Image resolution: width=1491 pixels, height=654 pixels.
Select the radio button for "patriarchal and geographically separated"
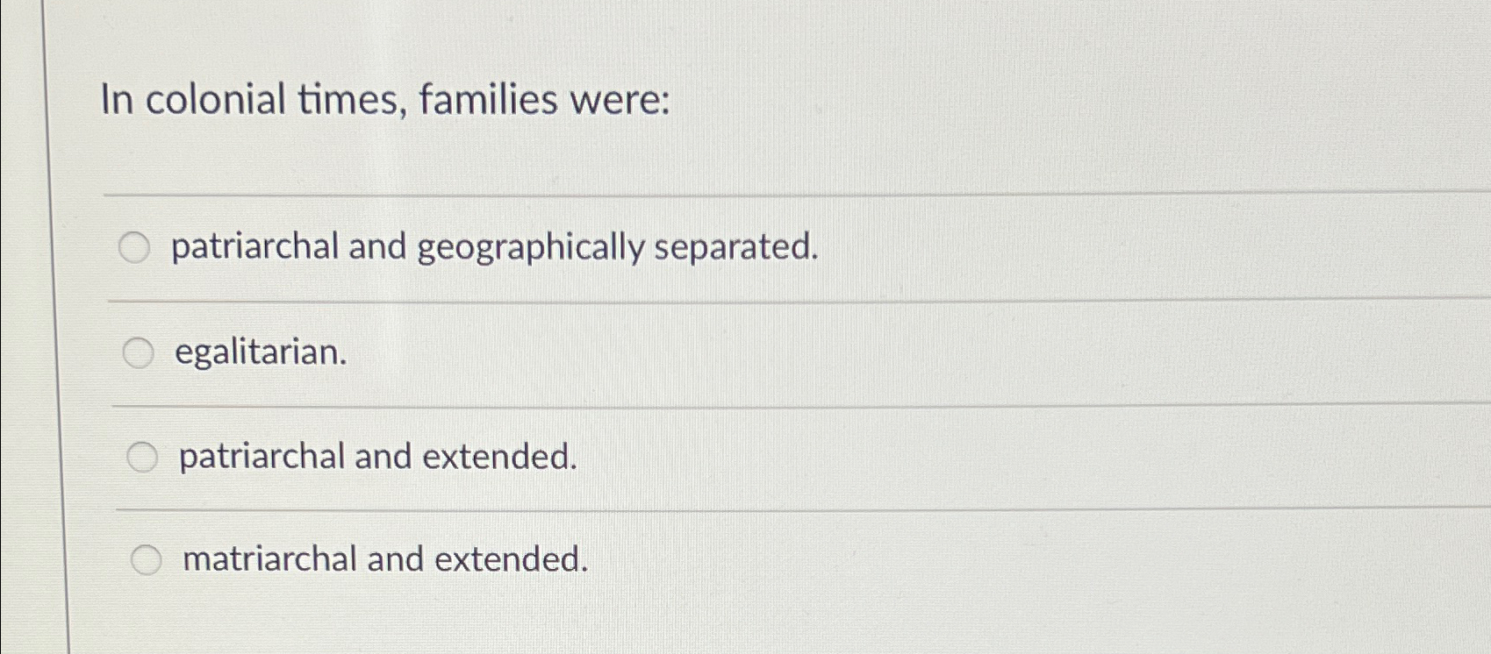tap(136, 247)
